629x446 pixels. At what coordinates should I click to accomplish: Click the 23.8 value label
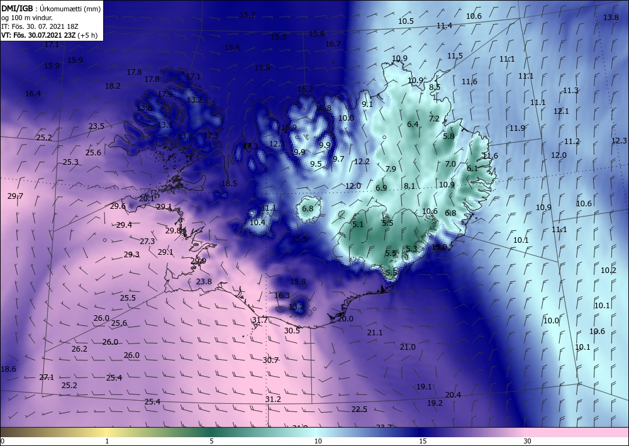pyautogui.click(x=204, y=282)
